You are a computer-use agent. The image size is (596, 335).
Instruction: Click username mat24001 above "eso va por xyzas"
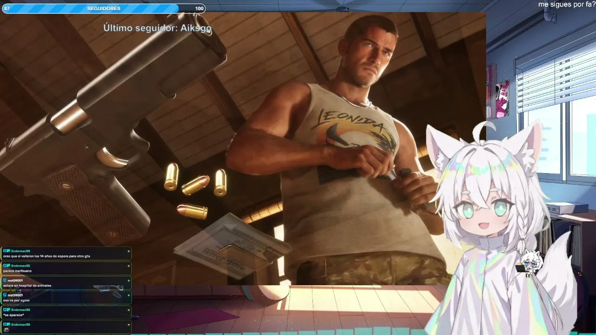point(15,295)
